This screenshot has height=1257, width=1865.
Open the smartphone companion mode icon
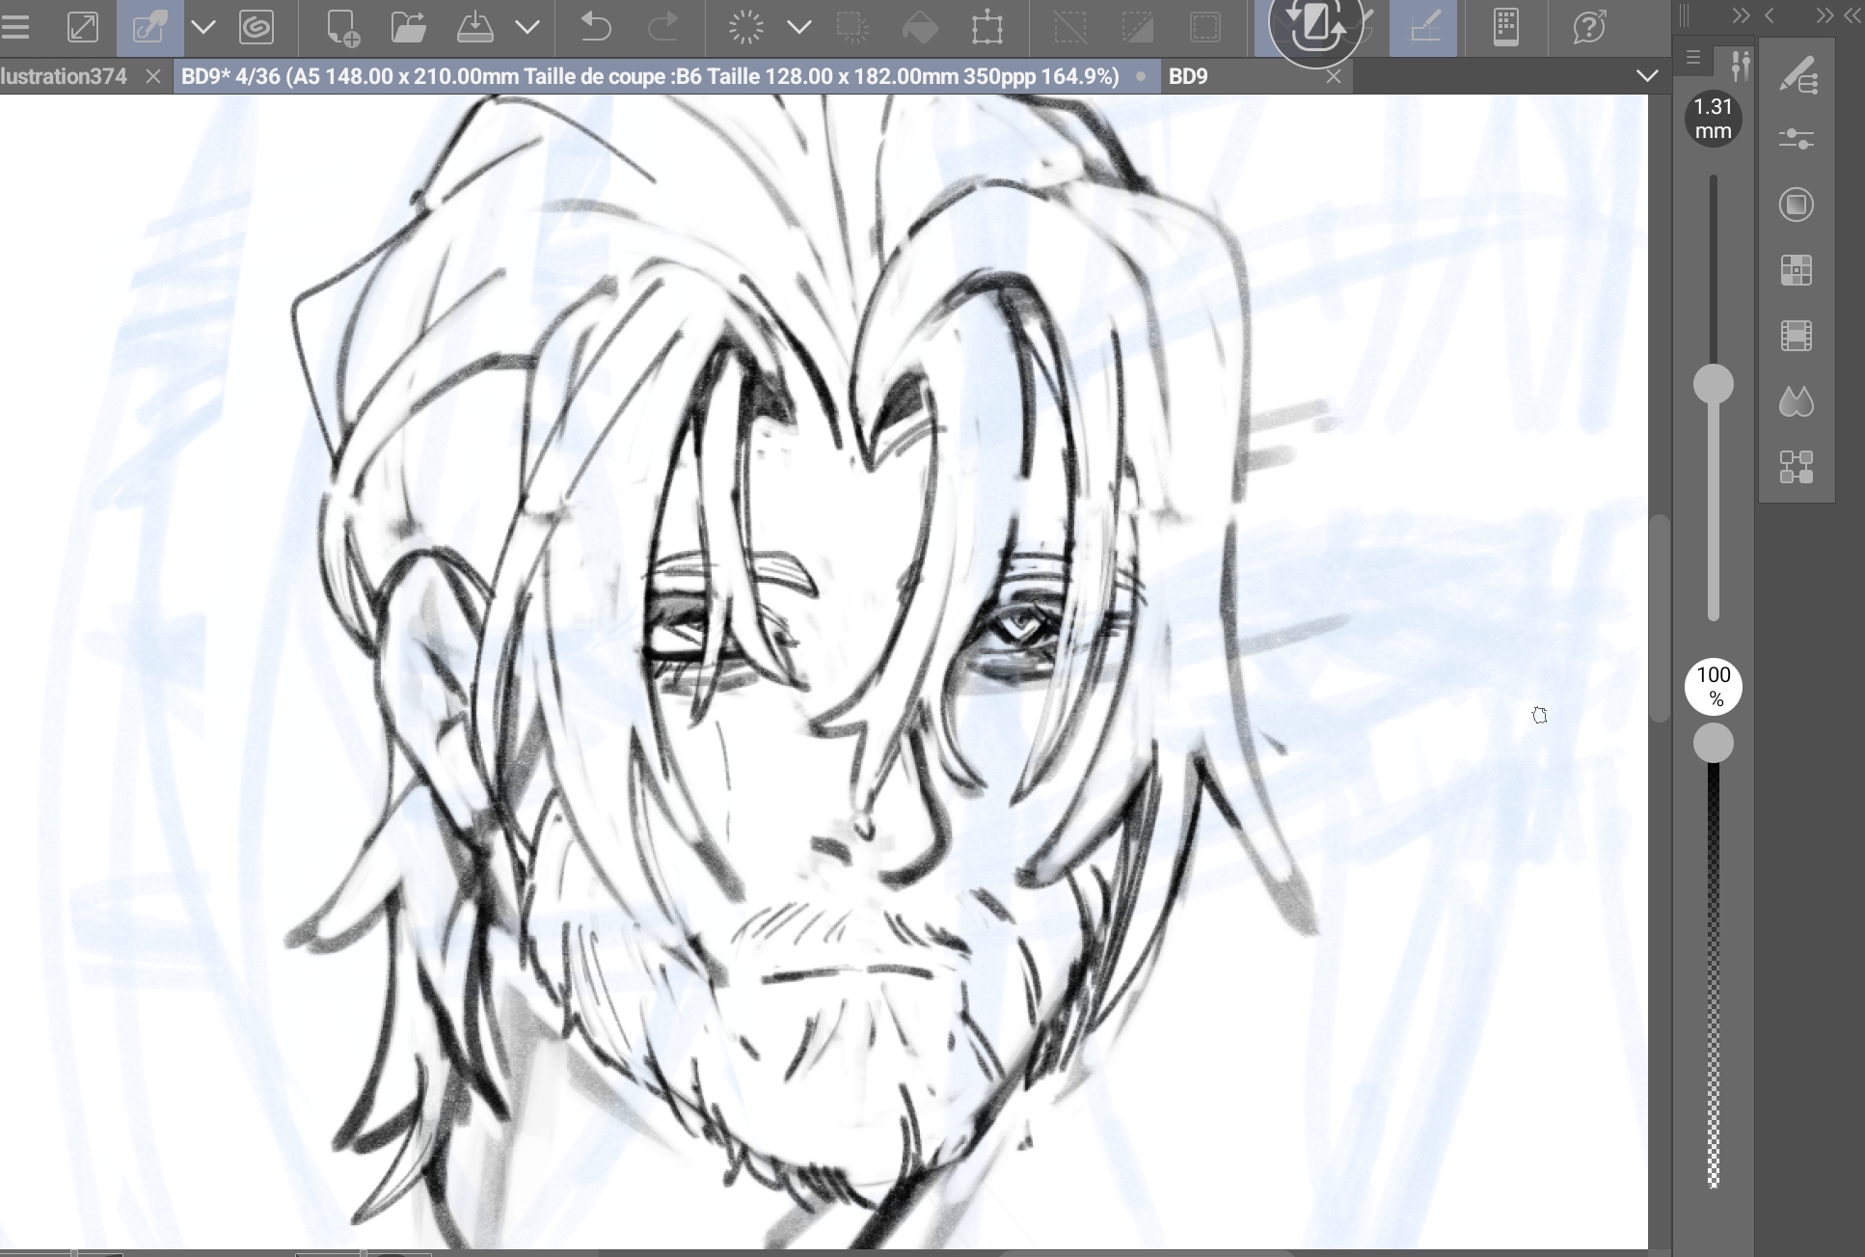1506,26
